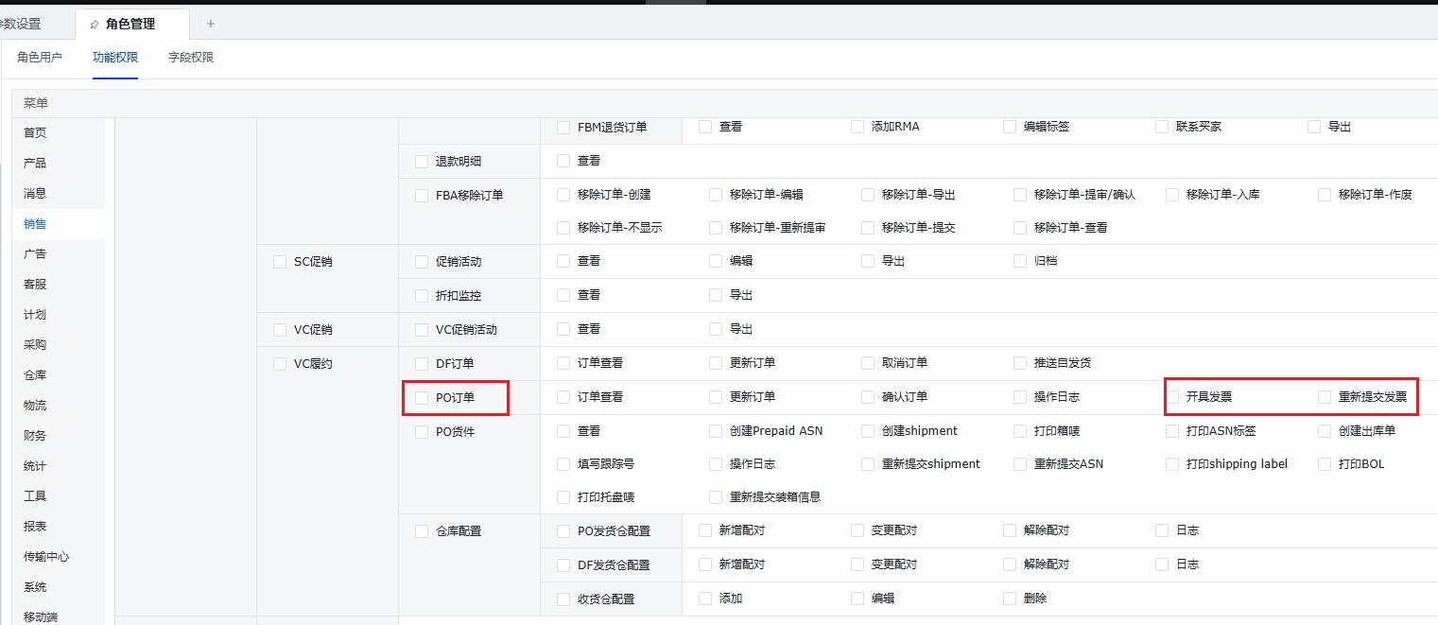
Task: Check the VC促销 group checkbox
Action: 280,330
